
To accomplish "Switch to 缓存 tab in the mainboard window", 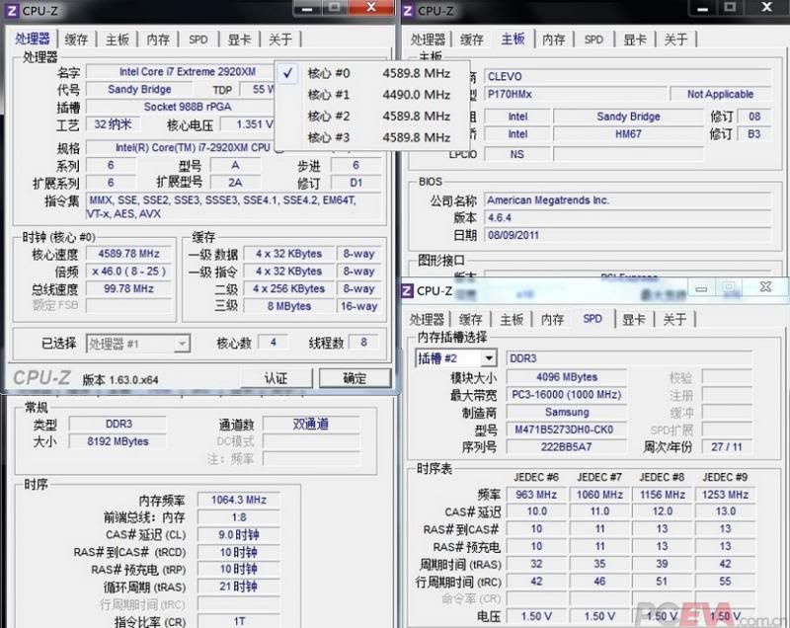I will click(x=472, y=39).
